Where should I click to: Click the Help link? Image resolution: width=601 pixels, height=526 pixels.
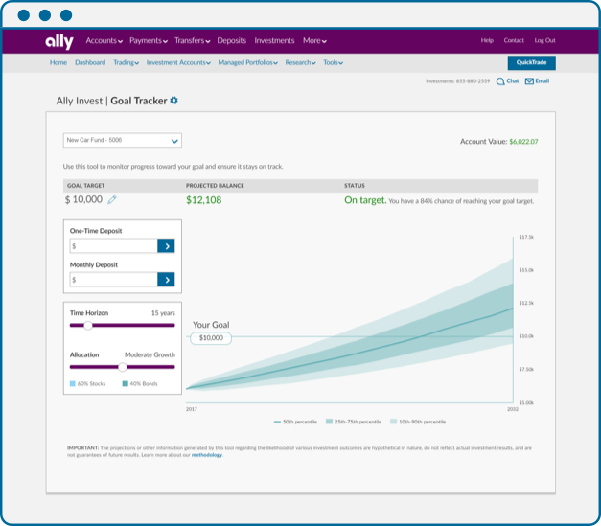pyautogui.click(x=487, y=40)
